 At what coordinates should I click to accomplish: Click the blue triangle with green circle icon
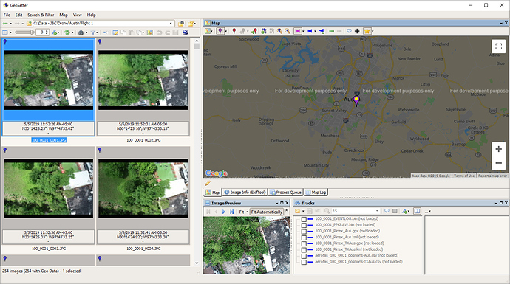[322, 31]
